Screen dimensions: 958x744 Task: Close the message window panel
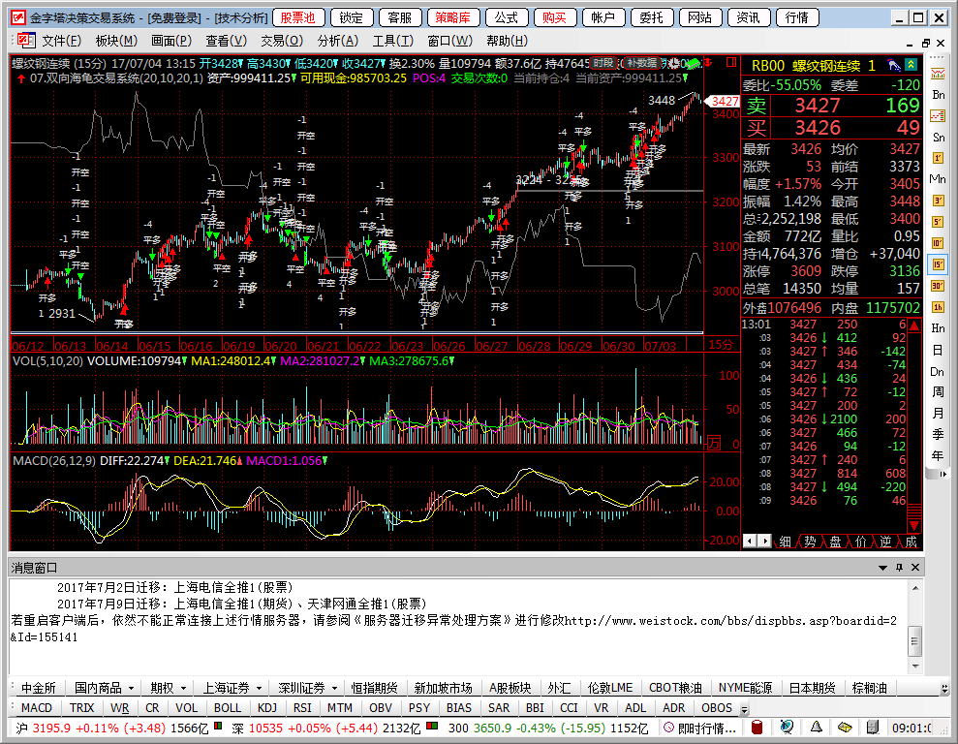[915, 568]
